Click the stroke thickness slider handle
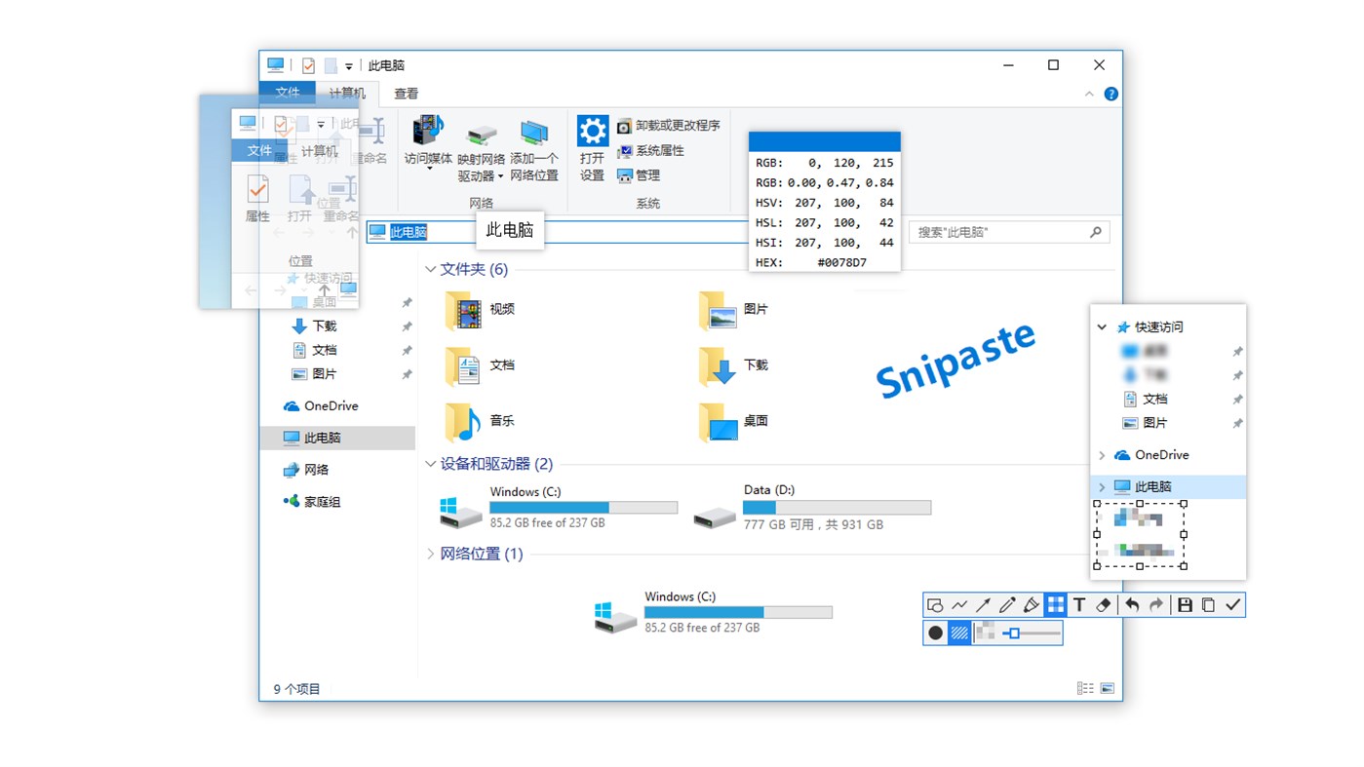The image size is (1364, 767). [x=1014, y=633]
